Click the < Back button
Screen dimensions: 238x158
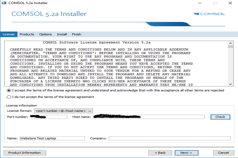pyautogui.click(x=160, y=153)
